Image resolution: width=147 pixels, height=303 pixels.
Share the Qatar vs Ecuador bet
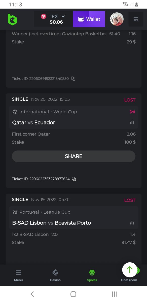73,156
